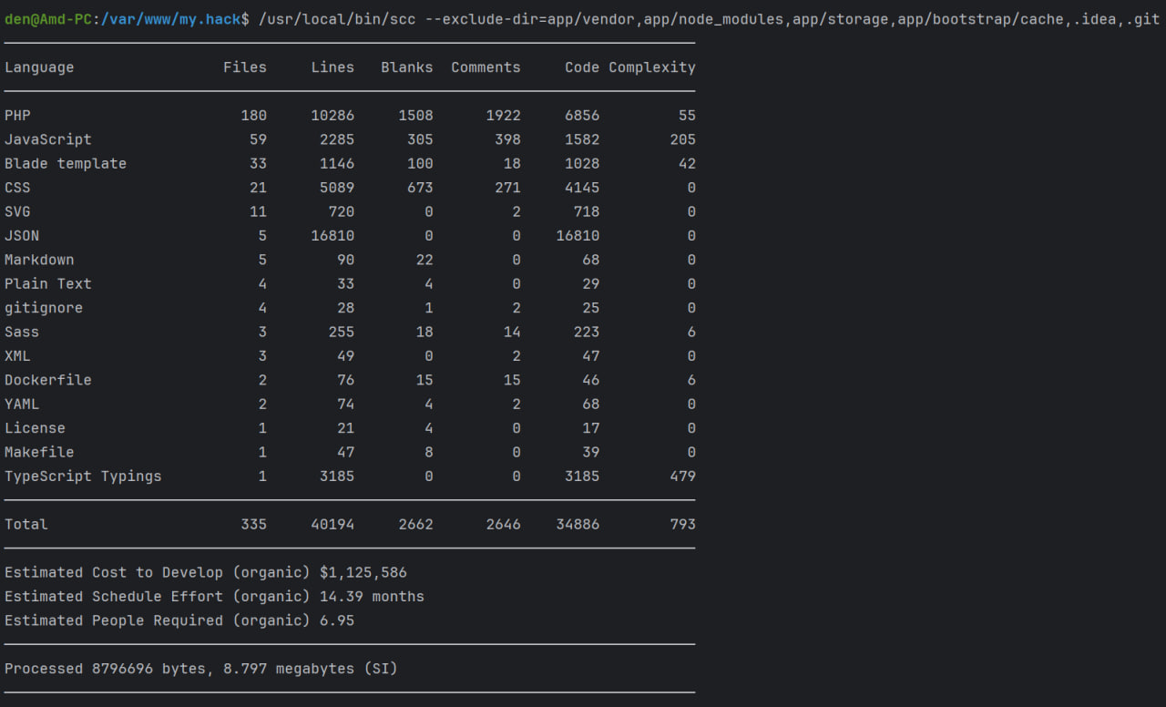The image size is (1166, 707).
Task: Click the Total row label
Action: click(x=26, y=525)
